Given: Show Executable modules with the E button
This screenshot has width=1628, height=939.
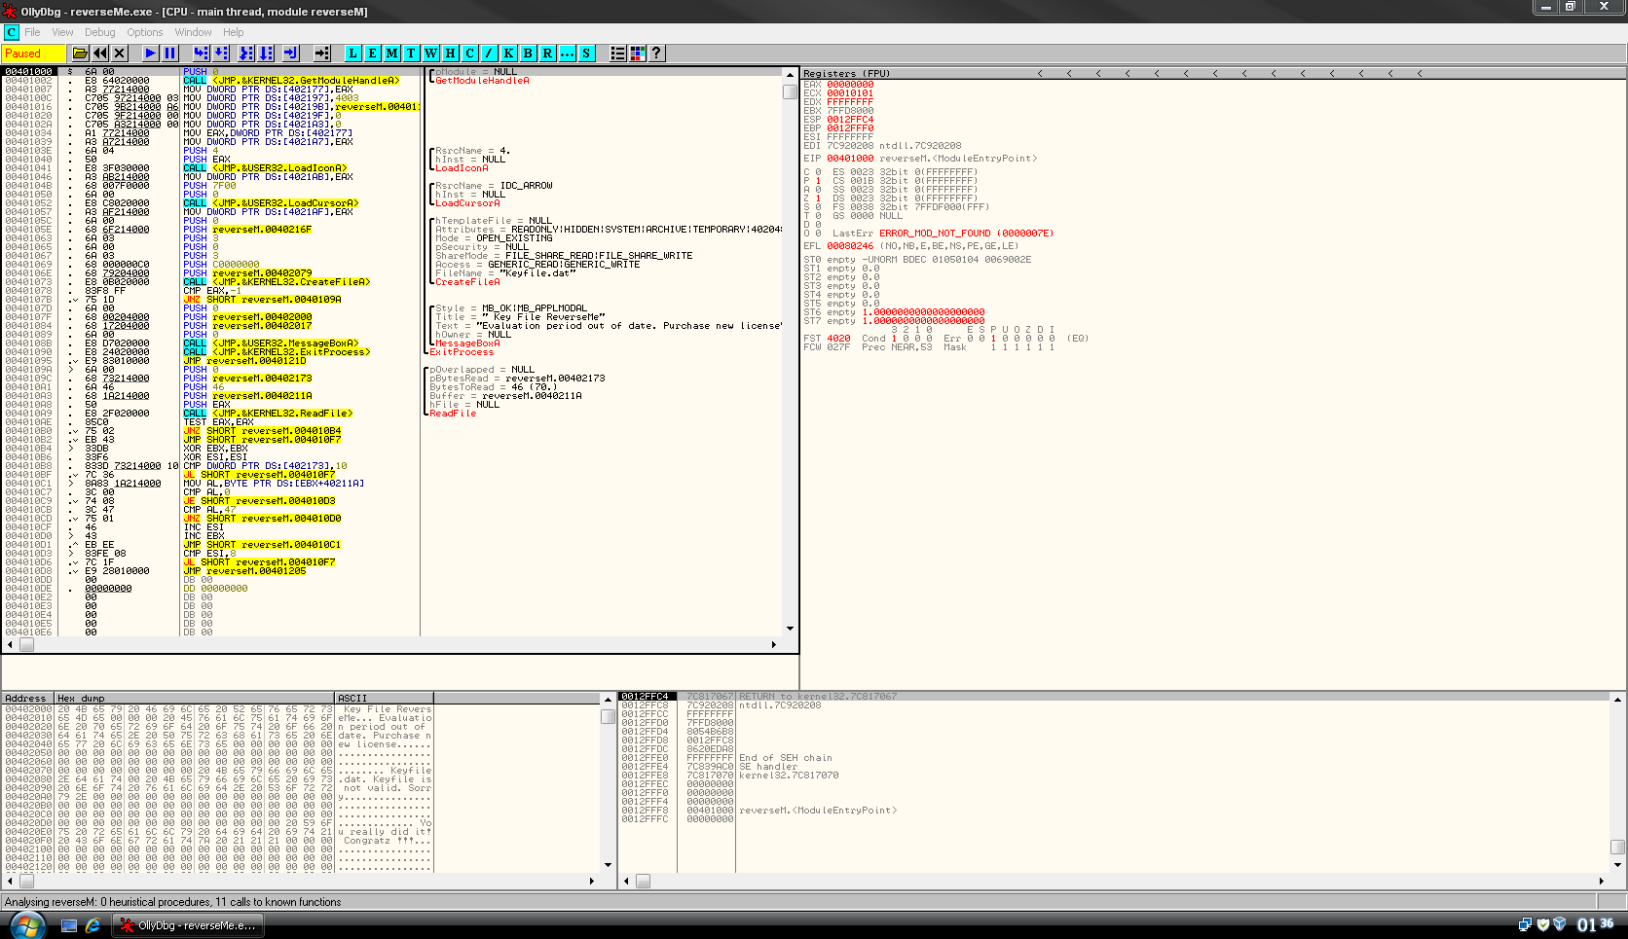Looking at the screenshot, I should [x=372, y=54].
